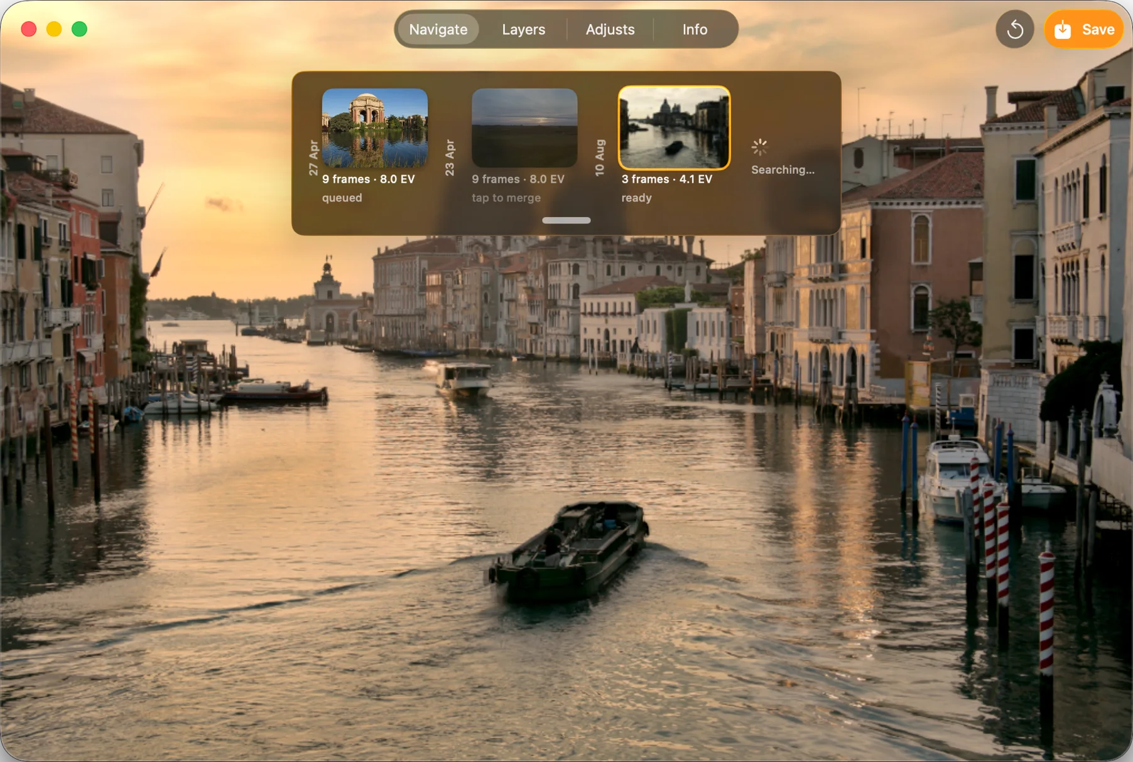Image resolution: width=1133 pixels, height=762 pixels.
Task: Click the drag handle below the thumbnails
Action: 566,220
